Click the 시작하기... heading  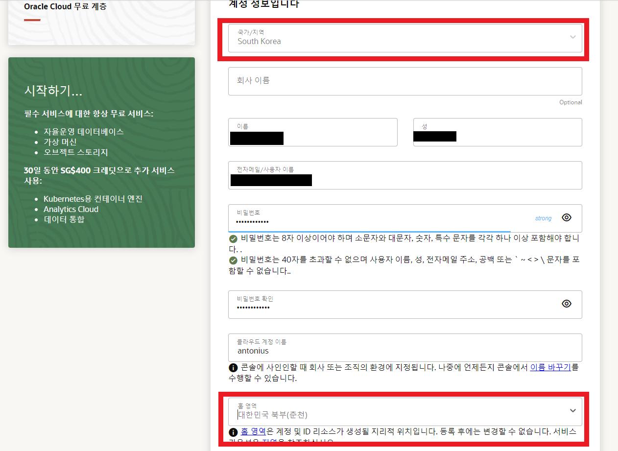click(53, 91)
